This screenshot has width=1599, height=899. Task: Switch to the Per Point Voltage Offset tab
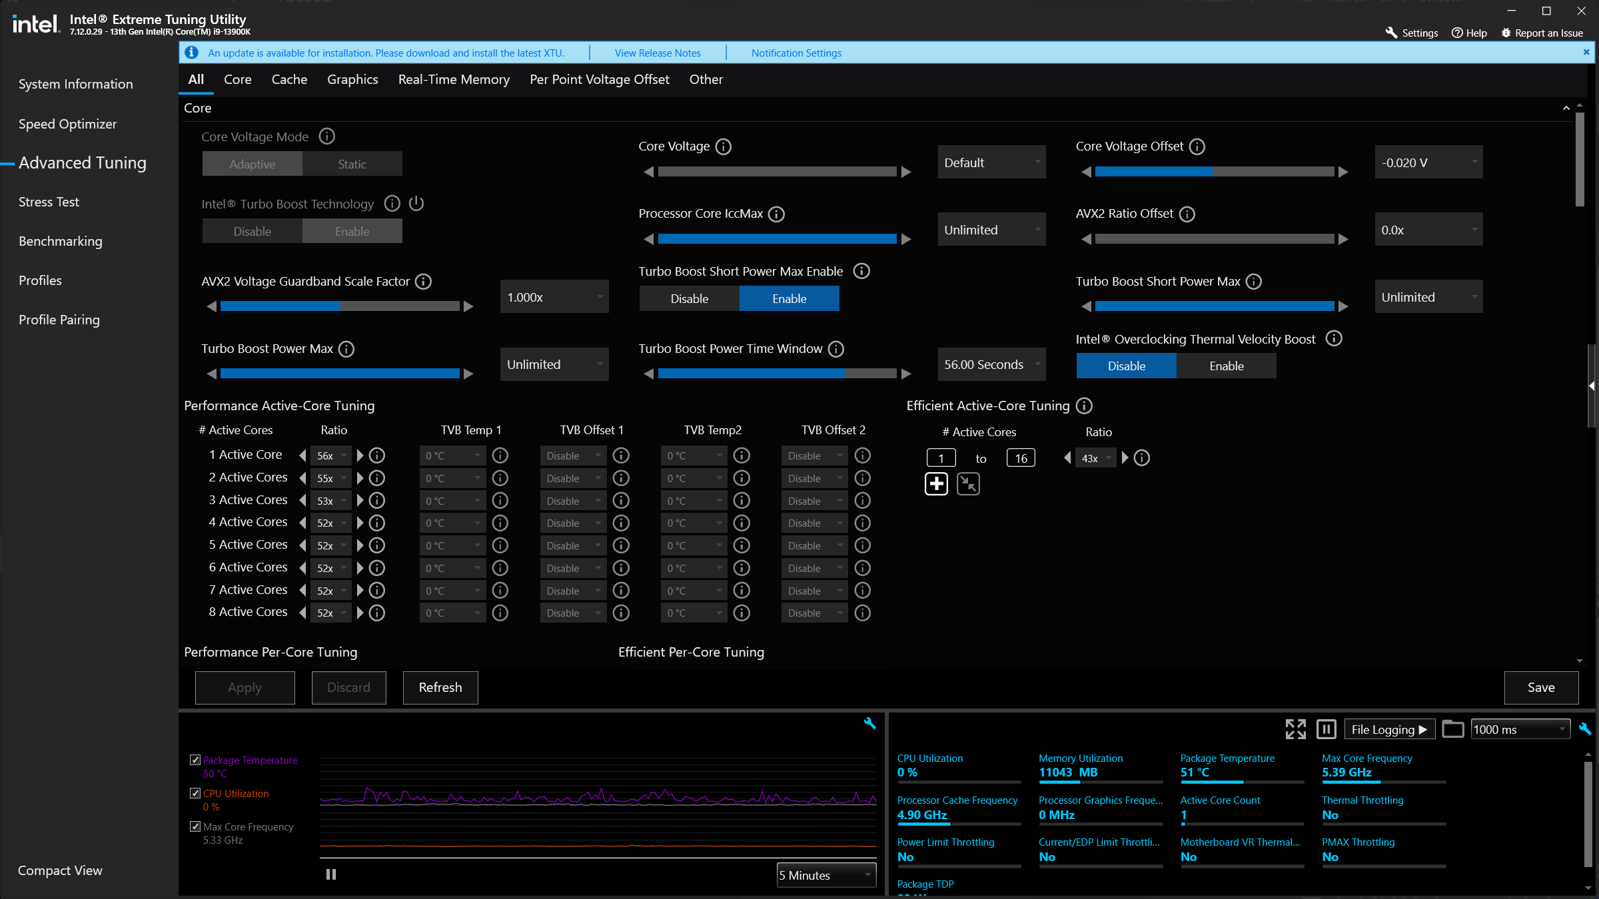tap(599, 79)
